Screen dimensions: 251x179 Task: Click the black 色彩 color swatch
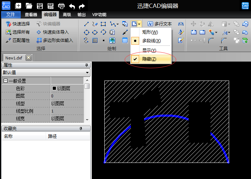[x=55, y=88]
